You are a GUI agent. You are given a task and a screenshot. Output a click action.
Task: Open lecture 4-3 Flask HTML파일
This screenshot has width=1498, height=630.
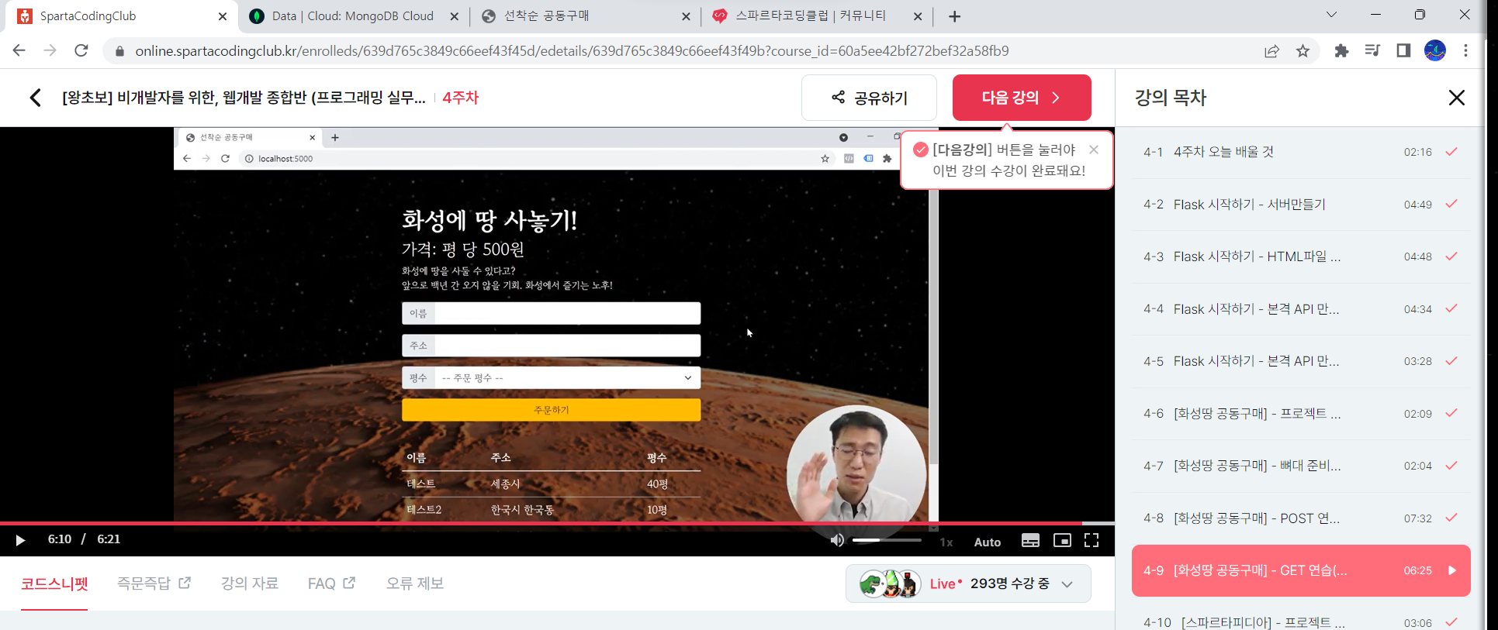coord(1300,256)
